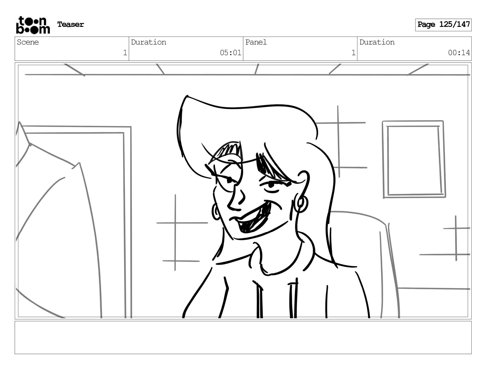Click the Toon Boom logo
The image size is (487, 376).
tap(33, 25)
